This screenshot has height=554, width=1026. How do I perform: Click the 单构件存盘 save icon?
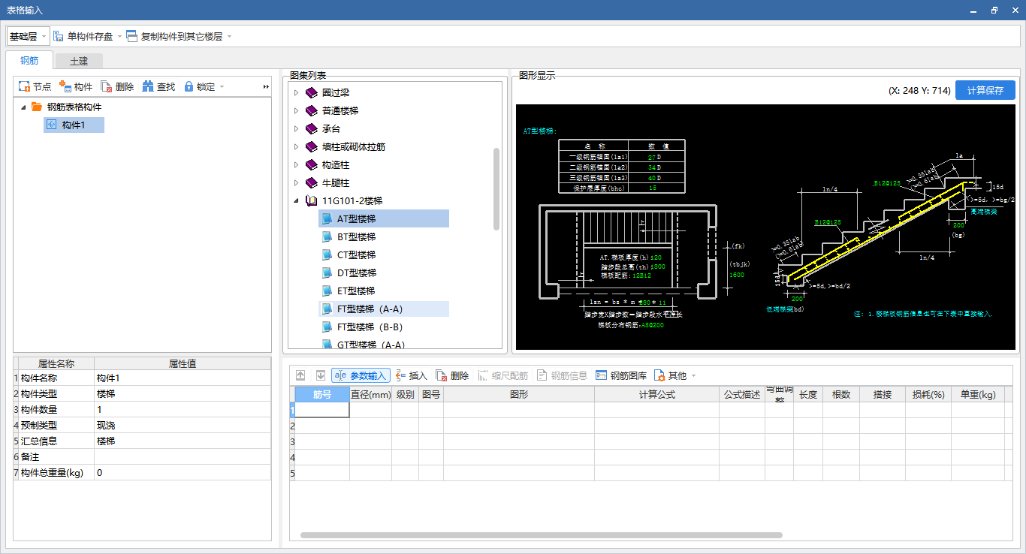[59, 36]
